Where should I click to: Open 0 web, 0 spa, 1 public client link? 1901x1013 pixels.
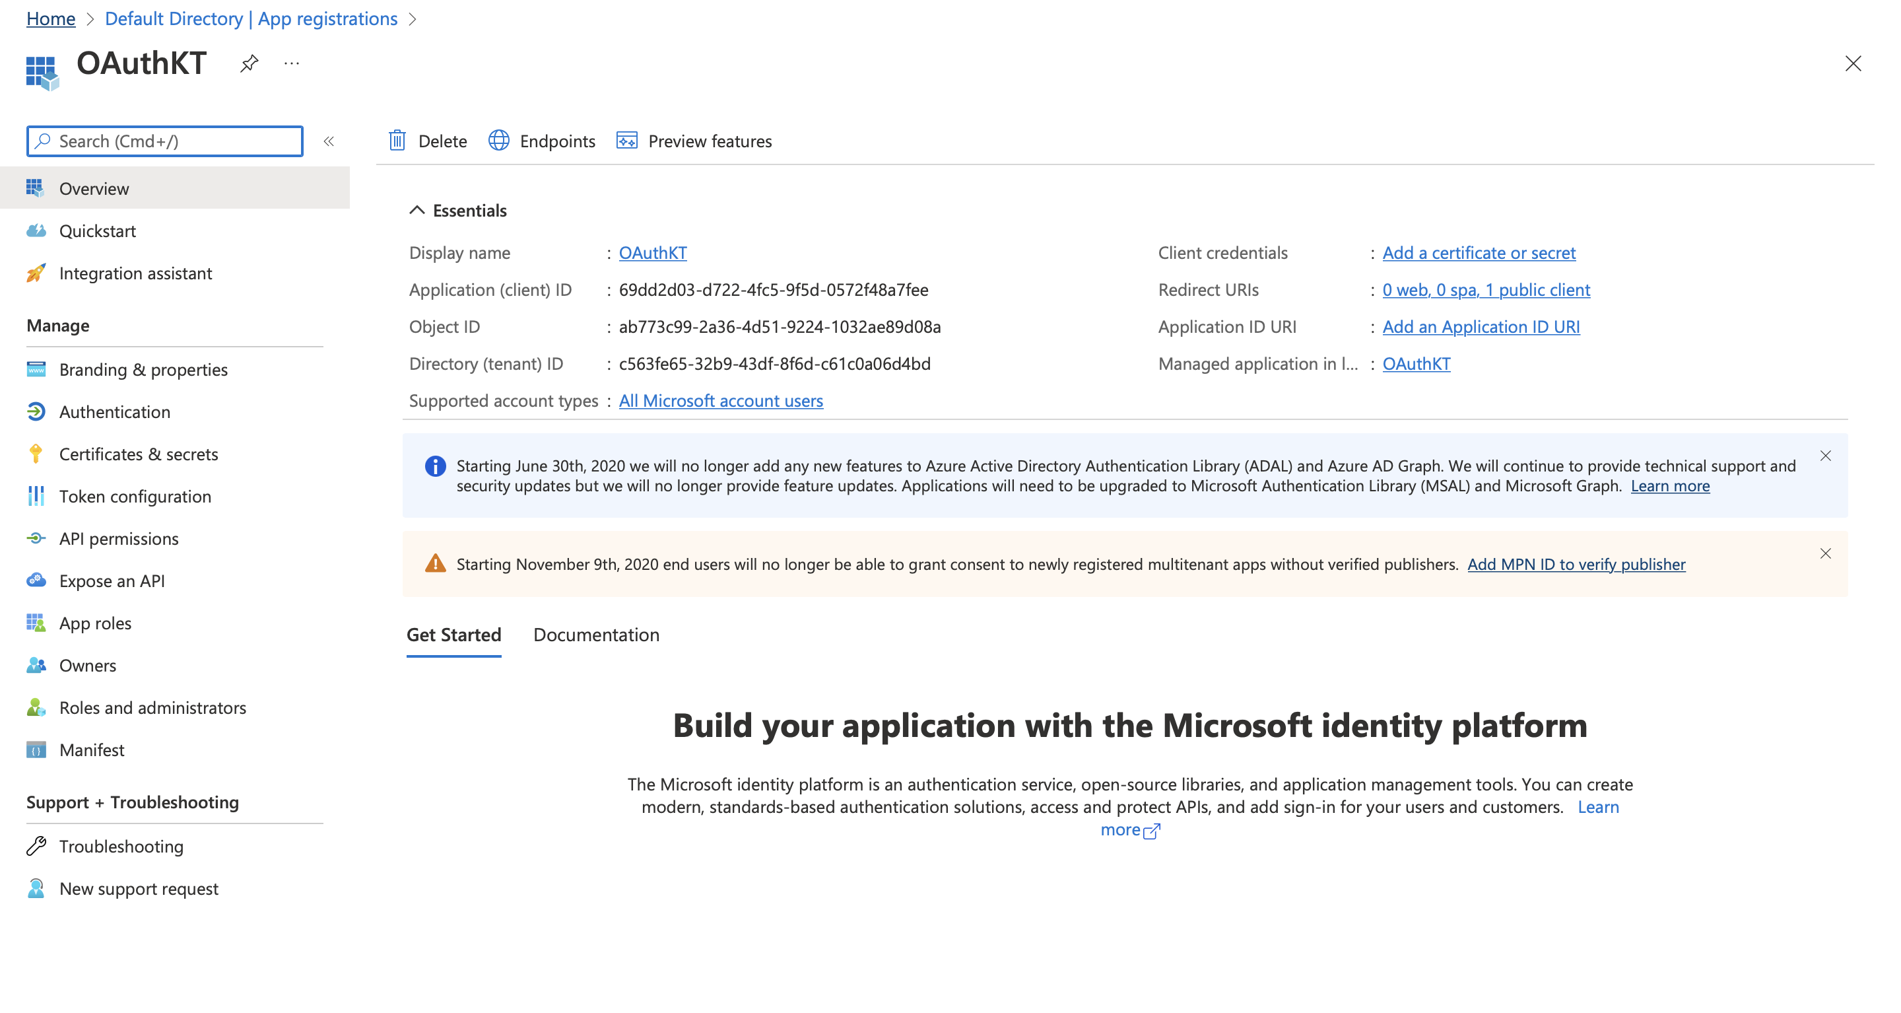1486,289
